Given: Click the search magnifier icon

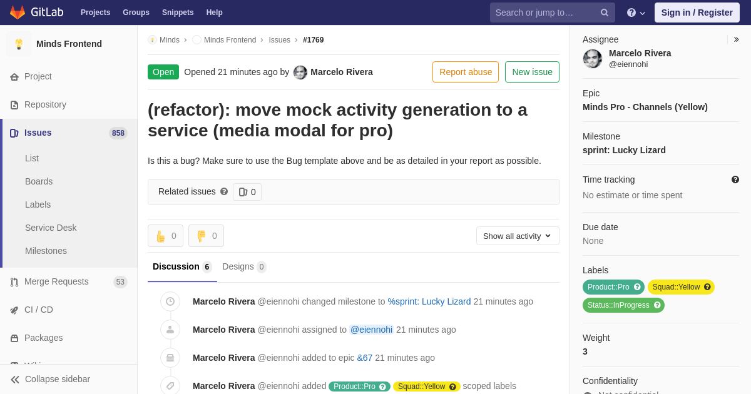Looking at the screenshot, I should [x=605, y=13].
